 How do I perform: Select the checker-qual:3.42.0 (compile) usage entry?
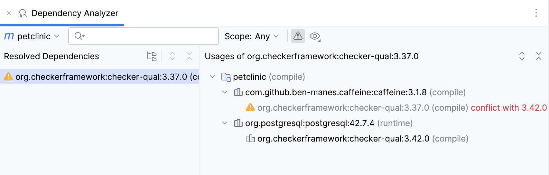coord(343,139)
